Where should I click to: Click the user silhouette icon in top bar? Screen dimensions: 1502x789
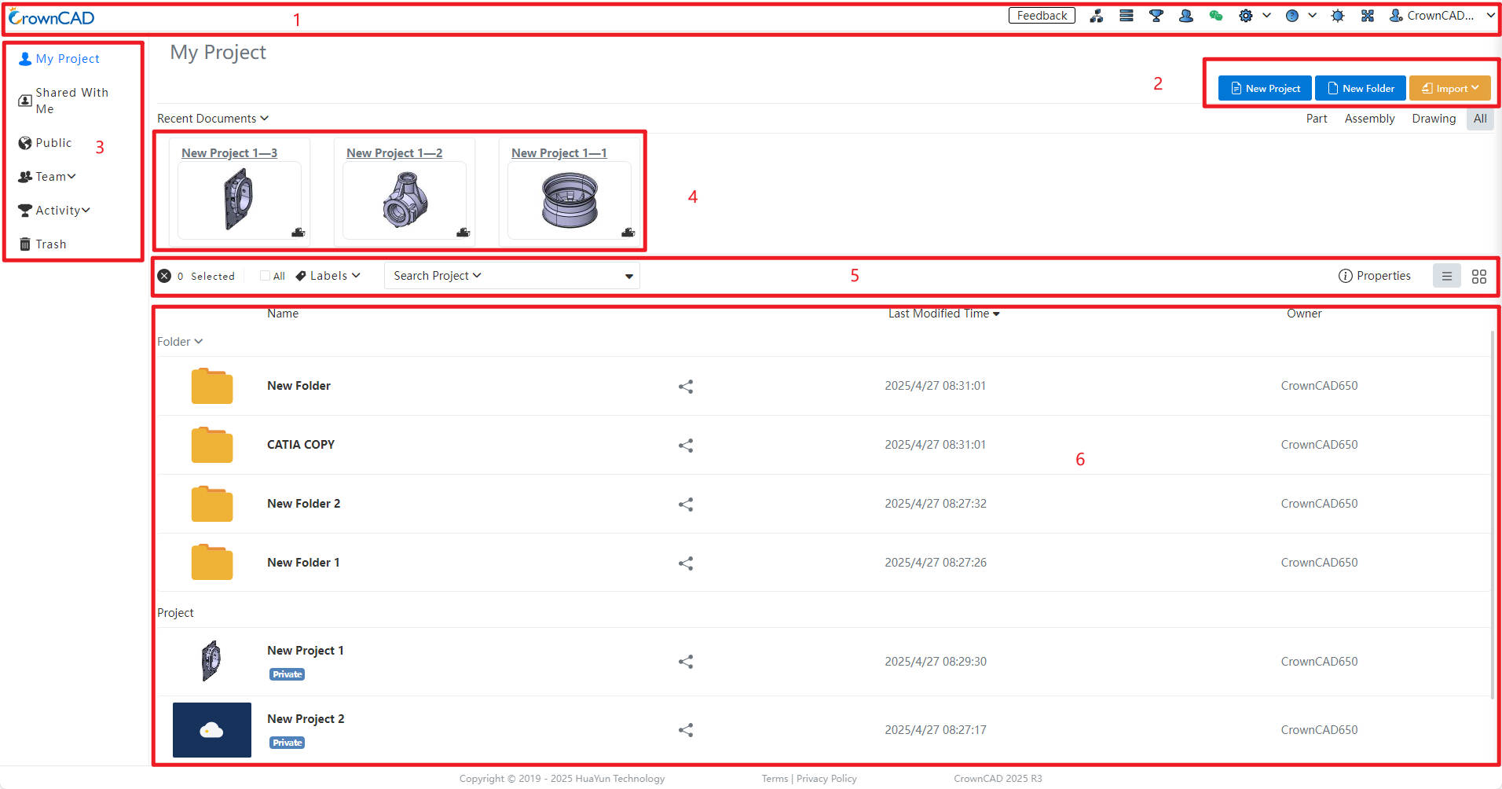1186,16
